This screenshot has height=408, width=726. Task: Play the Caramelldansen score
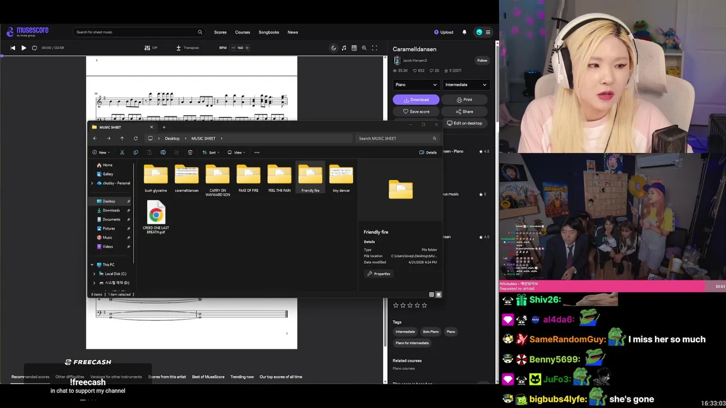(23, 48)
